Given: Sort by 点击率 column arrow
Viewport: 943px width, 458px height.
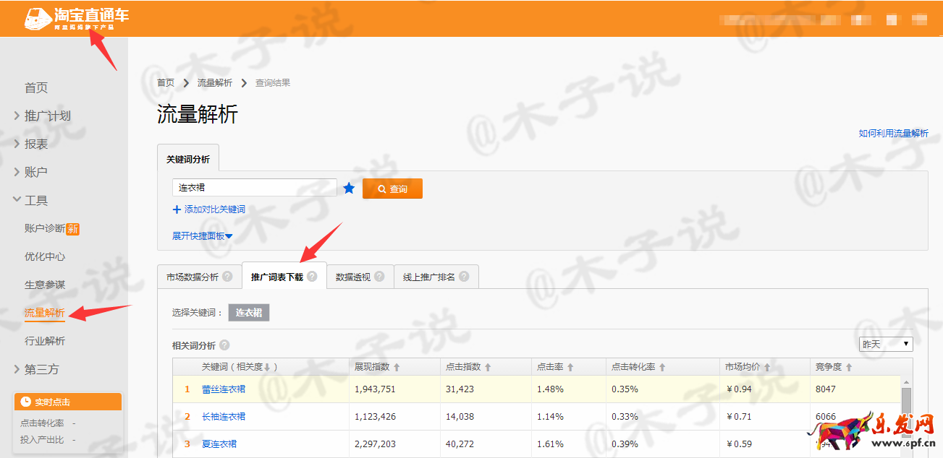Looking at the screenshot, I should 570,368.
